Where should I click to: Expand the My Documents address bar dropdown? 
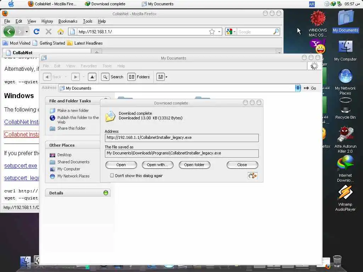click(x=298, y=88)
